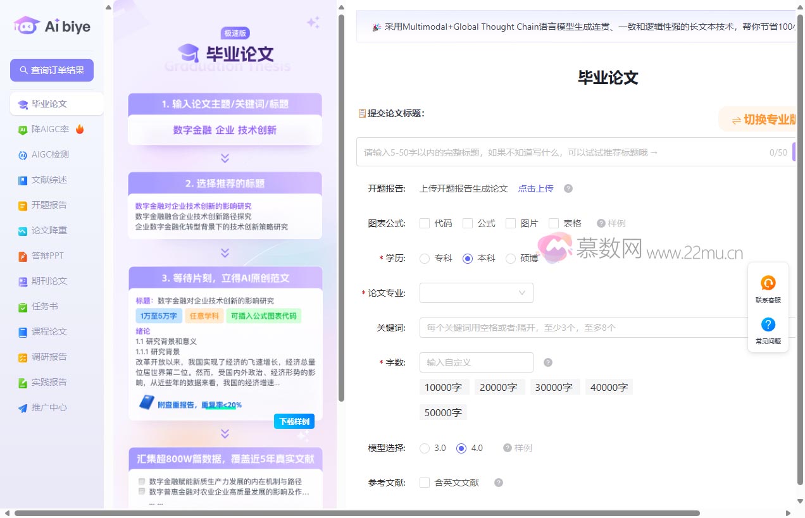Image resolution: width=805 pixels, height=518 pixels.
Task: Click the thesis title input field
Action: pyautogui.click(x=563, y=152)
